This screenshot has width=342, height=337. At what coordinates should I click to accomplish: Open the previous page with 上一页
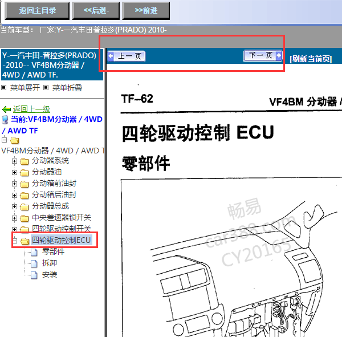click(127, 56)
